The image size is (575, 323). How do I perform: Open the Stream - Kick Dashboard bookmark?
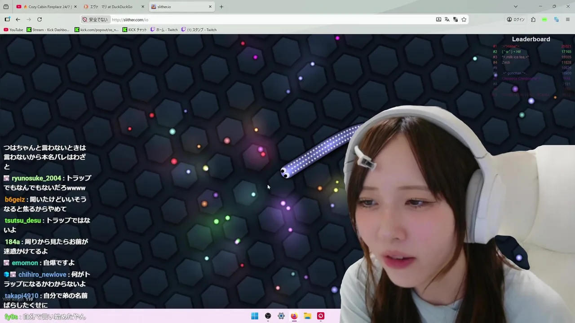point(48,30)
